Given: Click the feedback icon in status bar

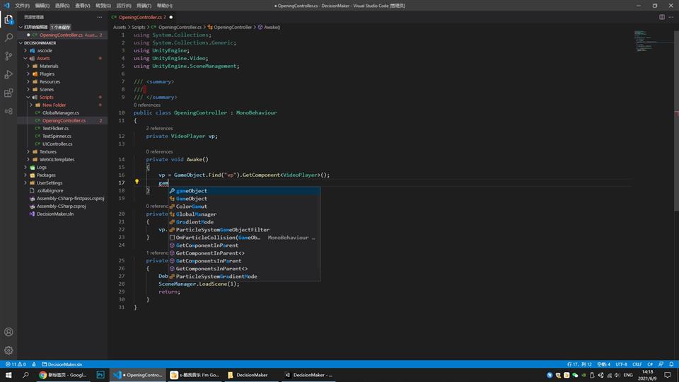Looking at the screenshot, I should point(661,364).
